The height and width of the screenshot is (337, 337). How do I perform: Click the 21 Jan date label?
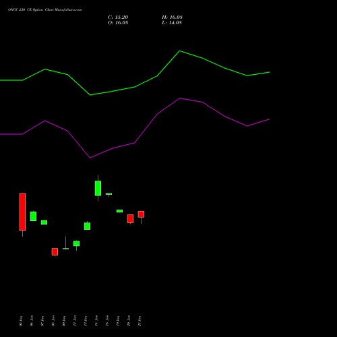click(140, 321)
